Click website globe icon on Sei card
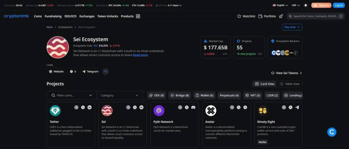 tap(128, 107)
